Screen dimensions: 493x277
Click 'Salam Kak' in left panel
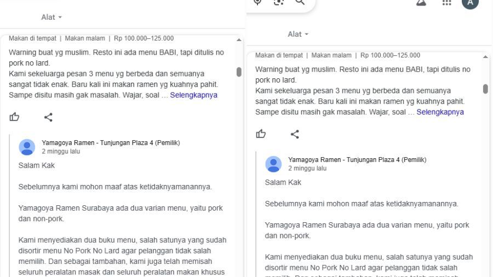pyautogui.click(x=37, y=165)
